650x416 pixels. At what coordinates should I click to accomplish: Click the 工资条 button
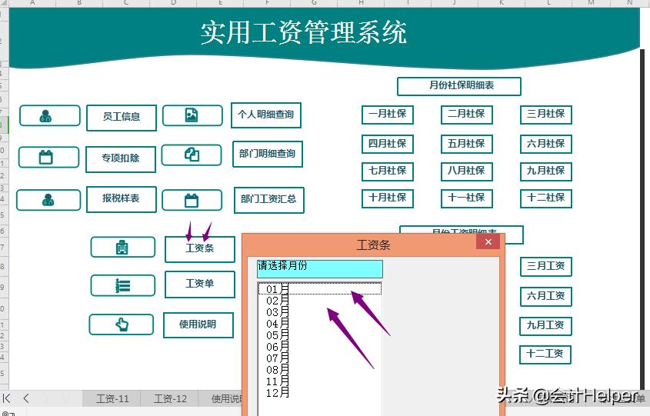coord(200,249)
